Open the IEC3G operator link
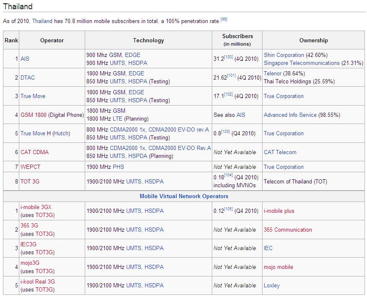Viewport: 367px width, 297px height. (x=29, y=244)
